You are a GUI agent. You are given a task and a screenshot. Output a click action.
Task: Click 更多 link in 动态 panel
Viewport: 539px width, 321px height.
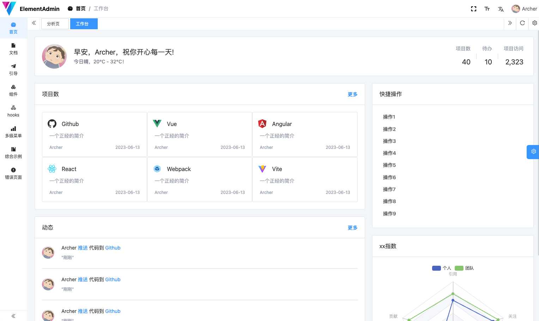(x=352, y=228)
